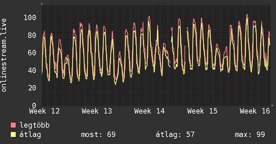The width and height of the screenshot is (276, 144).
Task: Click the 60 y-axis value label
Action: (x=32, y=53)
